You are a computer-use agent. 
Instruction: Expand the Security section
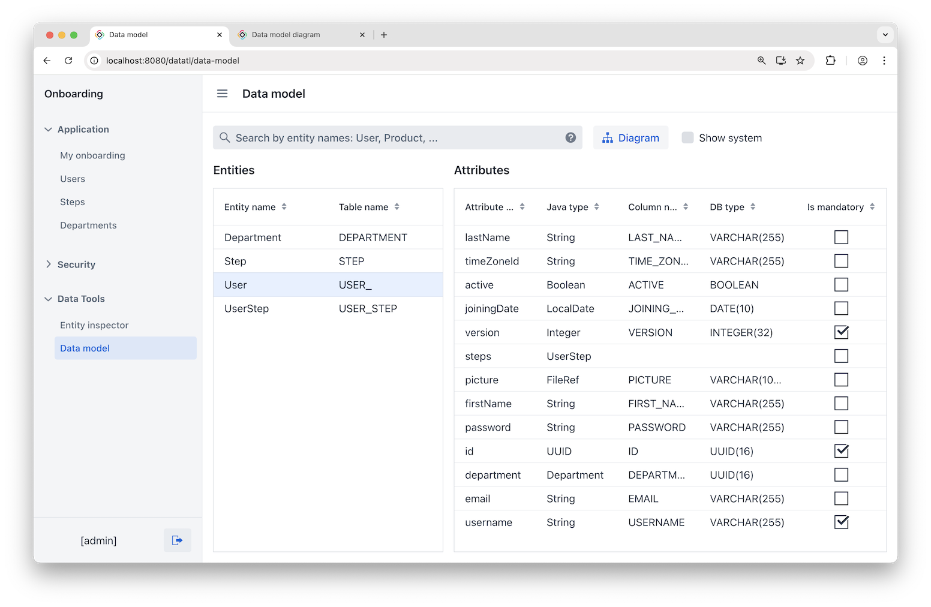[x=48, y=264]
